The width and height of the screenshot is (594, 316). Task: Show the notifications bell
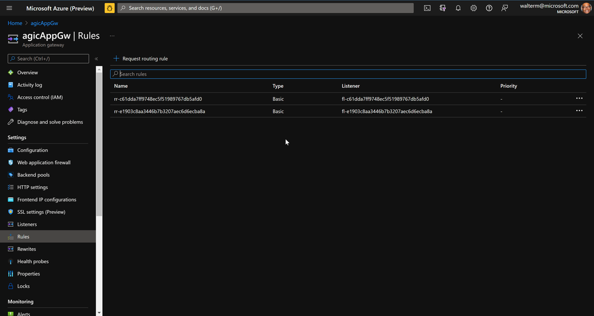[x=458, y=8]
